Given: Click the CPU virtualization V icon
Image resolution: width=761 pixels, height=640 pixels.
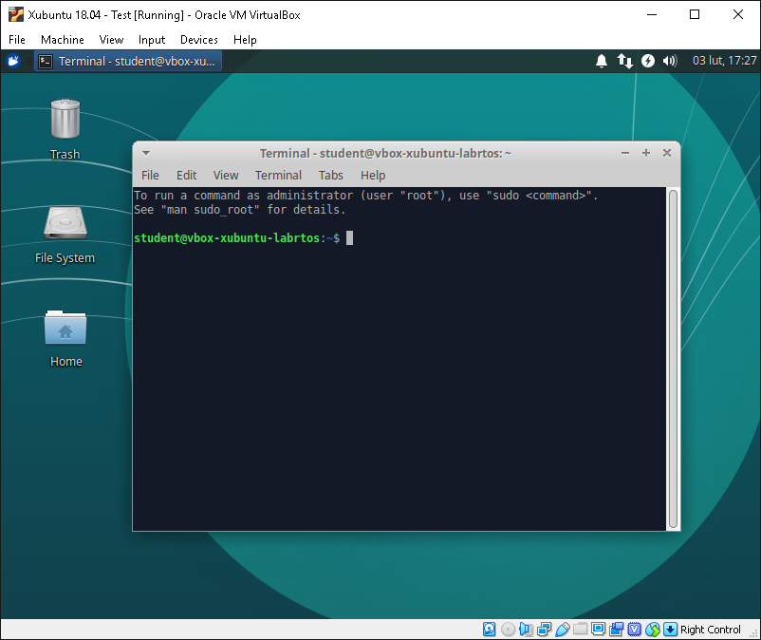Looking at the screenshot, I should (635, 630).
